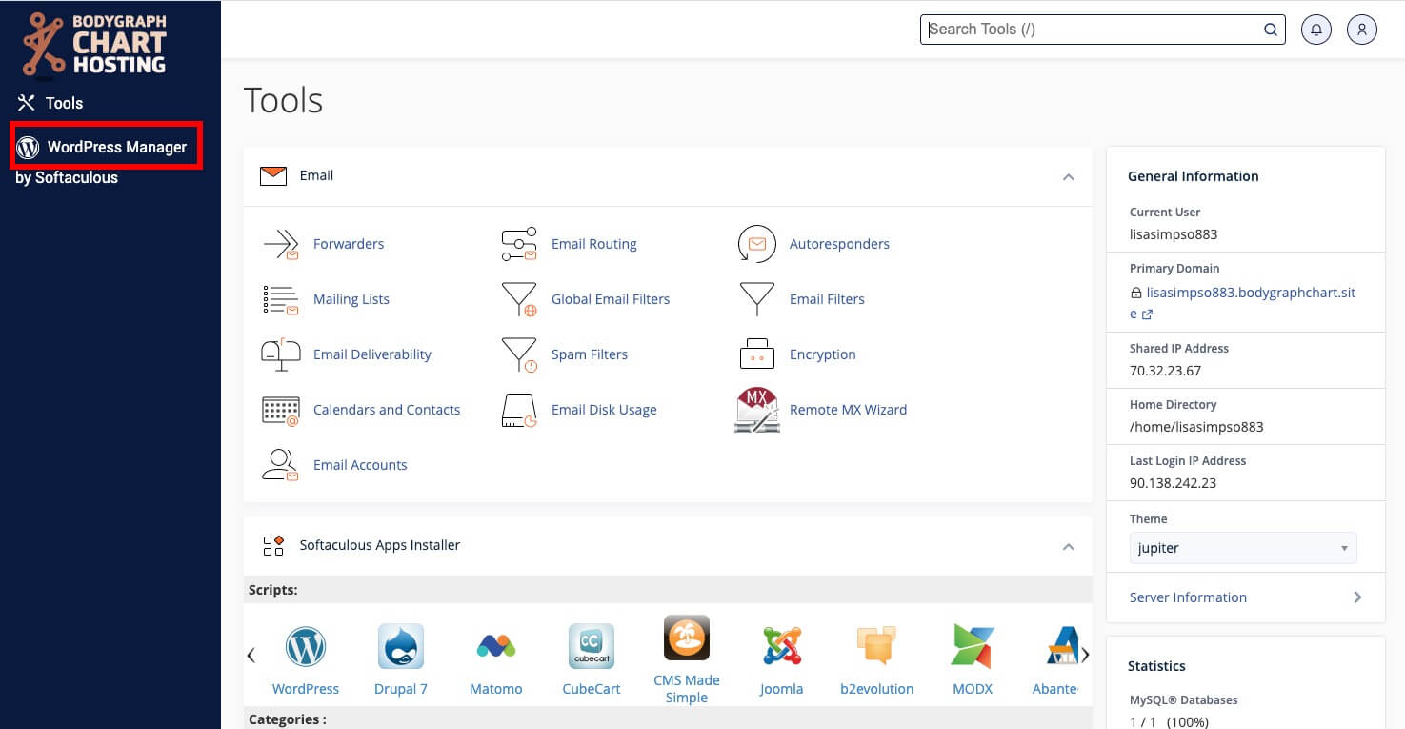The image size is (1405, 729).
Task: Click the Calendars and Contacts icon
Action: 281,410
